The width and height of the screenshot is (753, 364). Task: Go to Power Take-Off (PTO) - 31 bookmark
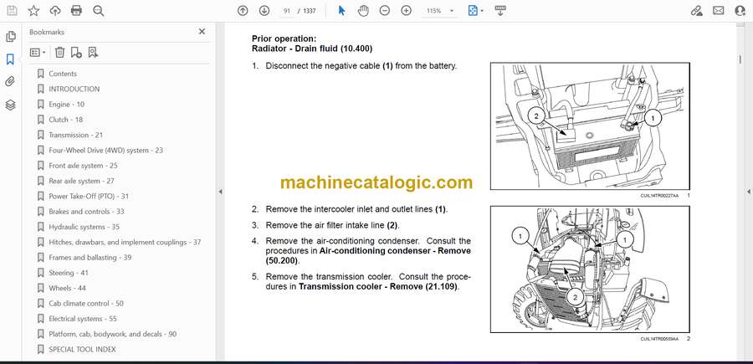click(x=89, y=197)
